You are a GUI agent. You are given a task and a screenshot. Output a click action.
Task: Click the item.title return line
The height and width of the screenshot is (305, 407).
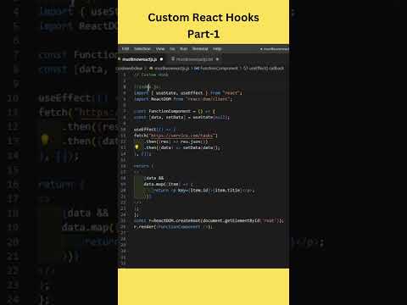pyautogui.click(x=203, y=191)
